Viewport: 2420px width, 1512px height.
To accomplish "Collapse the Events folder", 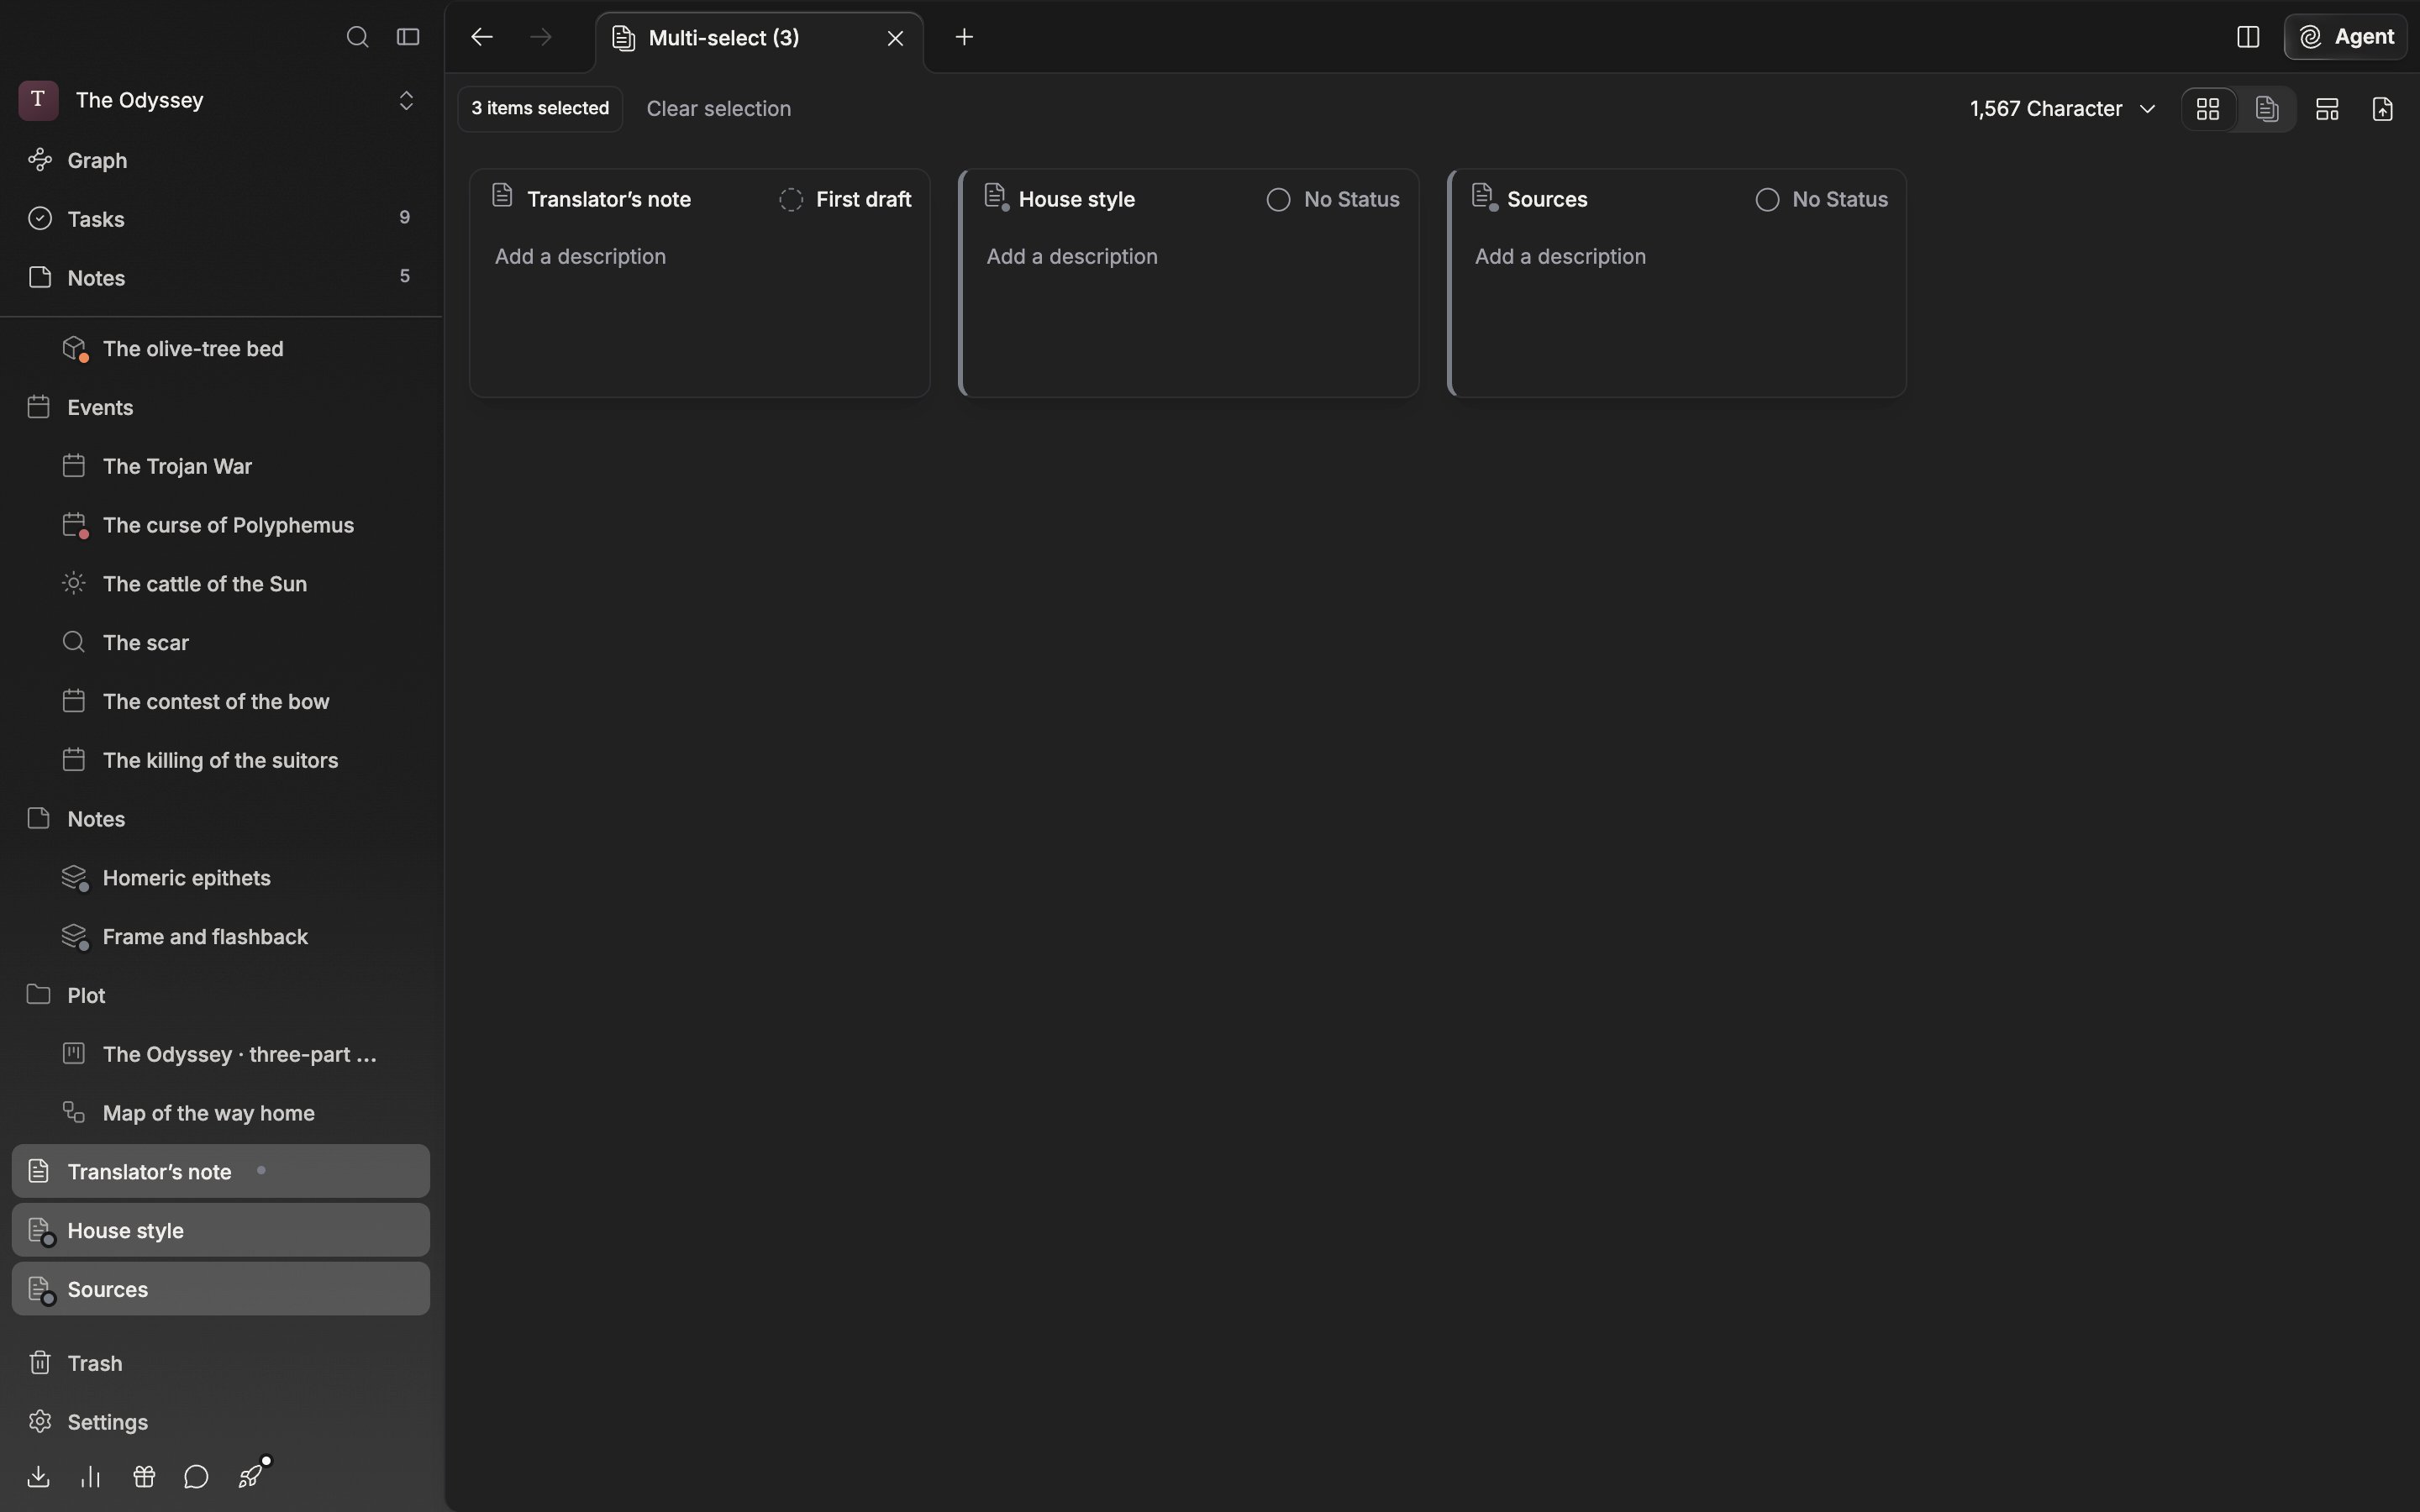I will coord(220,408).
